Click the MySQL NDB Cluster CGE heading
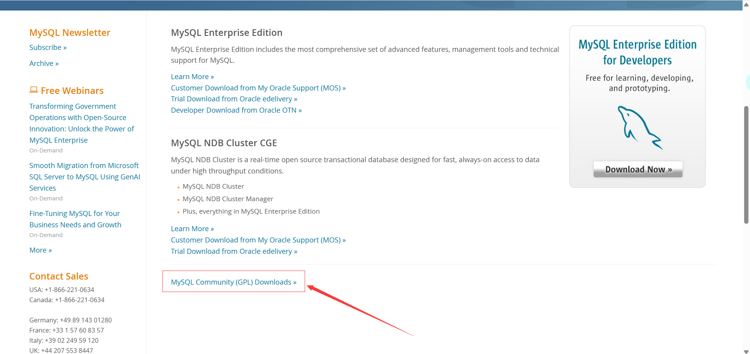Image resolution: width=750 pixels, height=354 pixels. pyautogui.click(x=224, y=143)
